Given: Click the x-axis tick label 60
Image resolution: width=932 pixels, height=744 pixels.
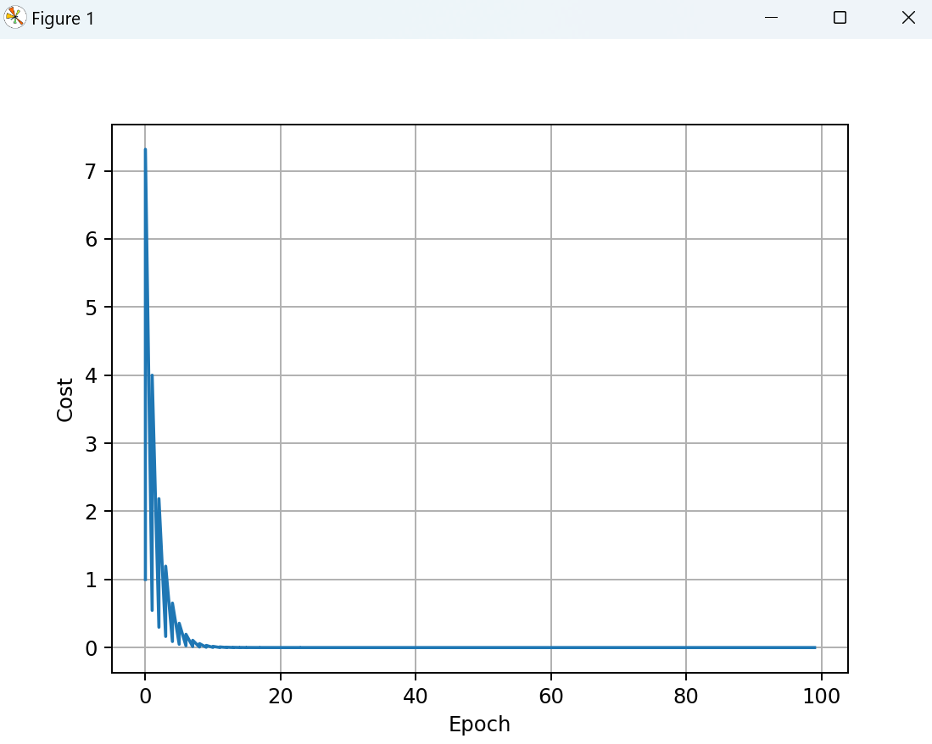Looking at the screenshot, I should pyautogui.click(x=550, y=696).
